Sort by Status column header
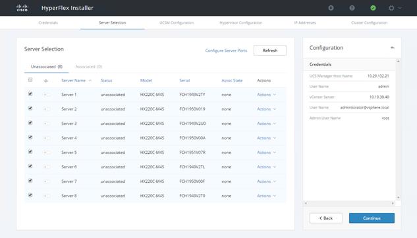417x238 pixels. (106, 80)
